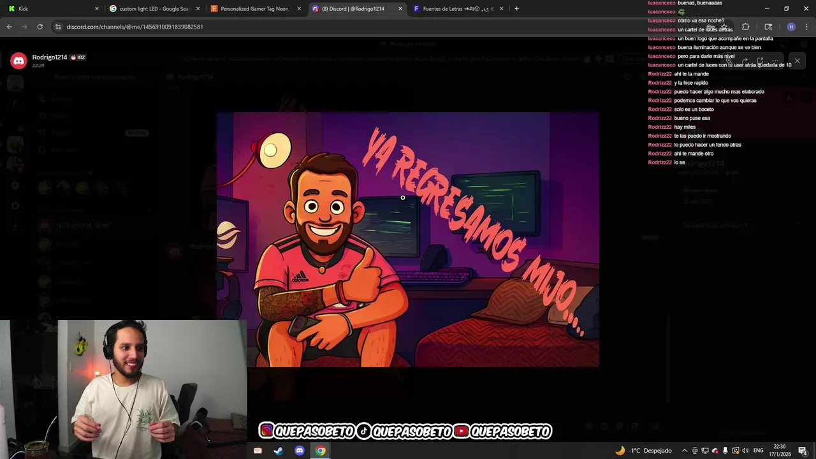Click chat message 'ahi te la mande'
The height and width of the screenshot is (459, 816).
coord(691,74)
